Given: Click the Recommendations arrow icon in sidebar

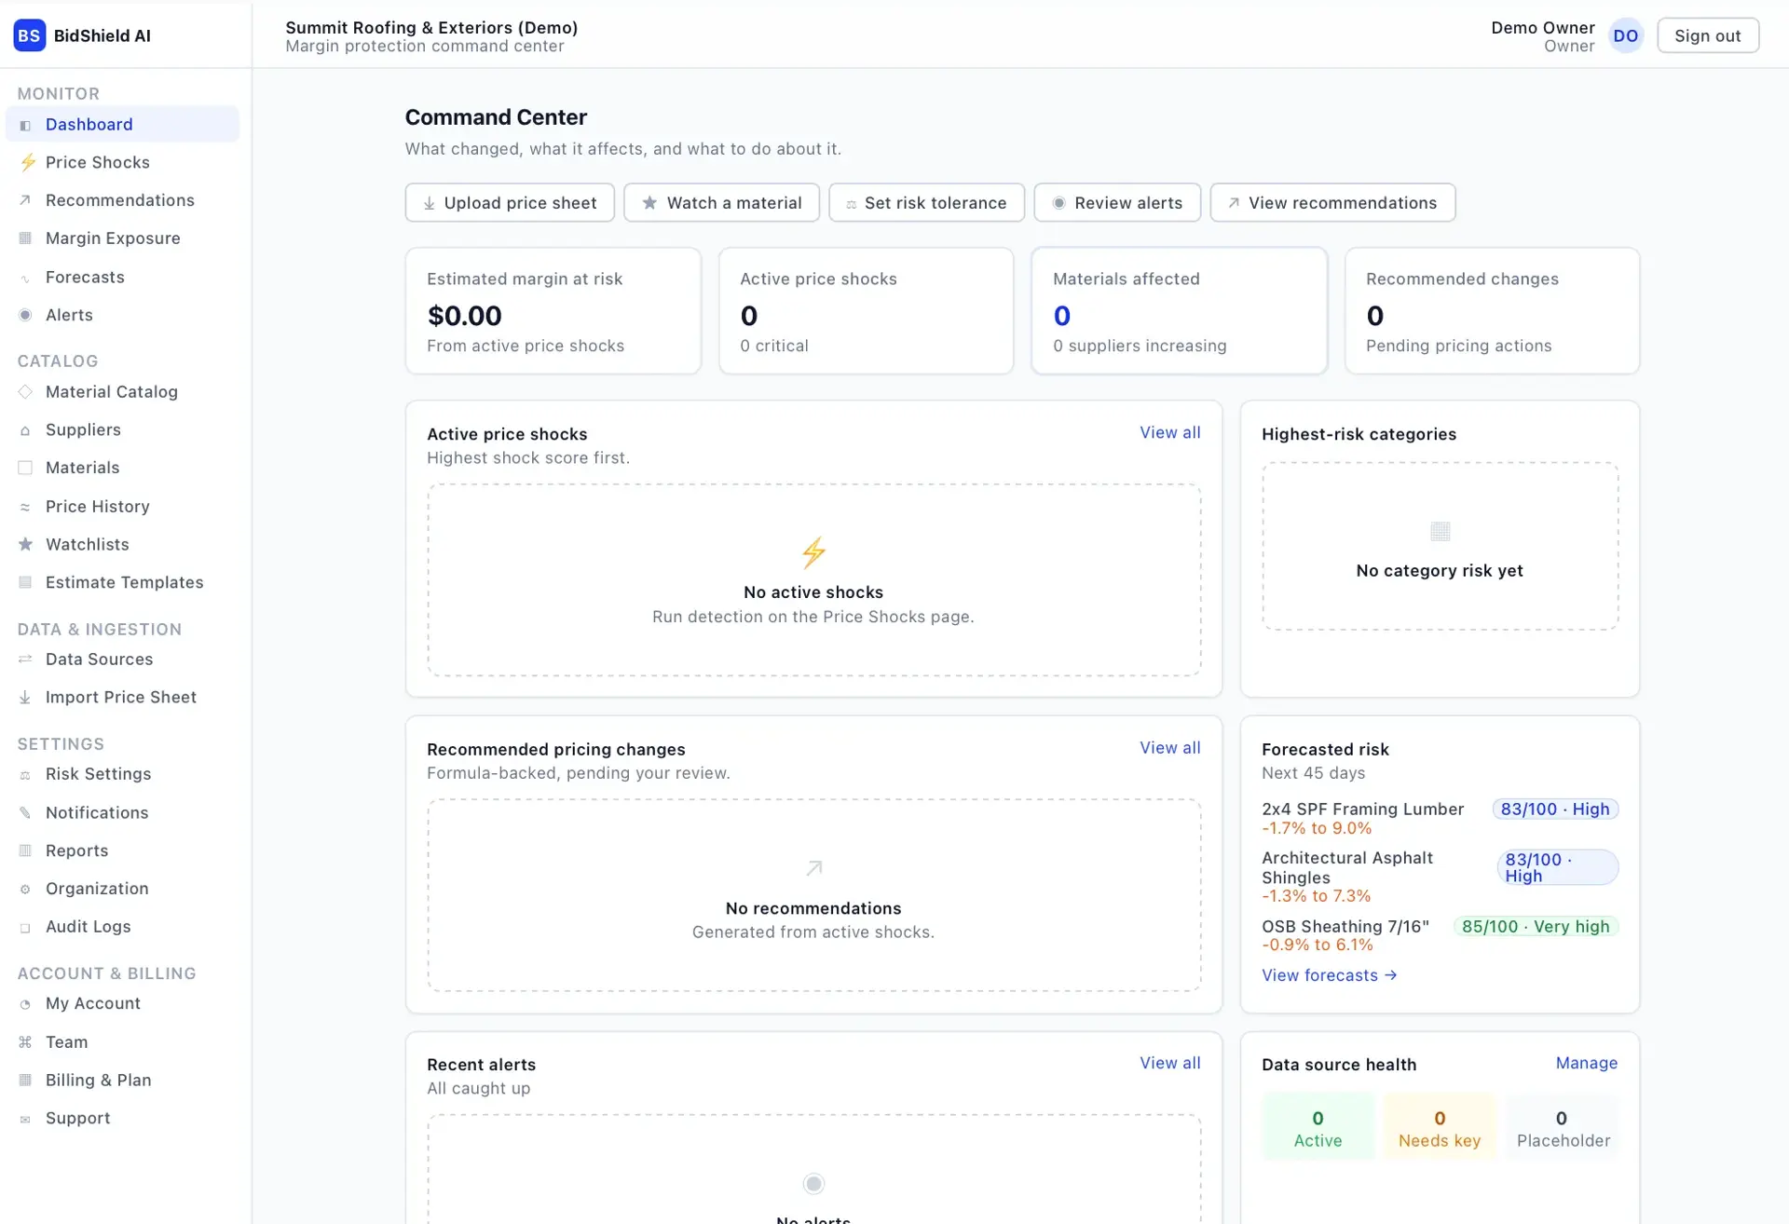Looking at the screenshot, I should click(x=25, y=200).
